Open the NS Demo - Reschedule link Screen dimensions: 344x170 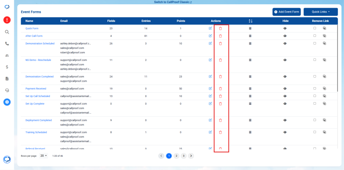pyautogui.click(x=38, y=60)
